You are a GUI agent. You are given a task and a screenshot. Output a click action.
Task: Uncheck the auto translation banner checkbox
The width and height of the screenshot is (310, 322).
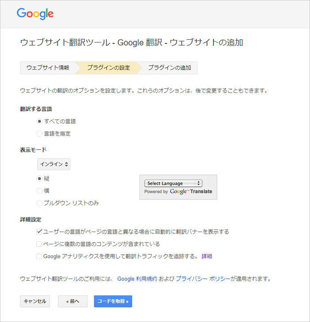coord(39,232)
